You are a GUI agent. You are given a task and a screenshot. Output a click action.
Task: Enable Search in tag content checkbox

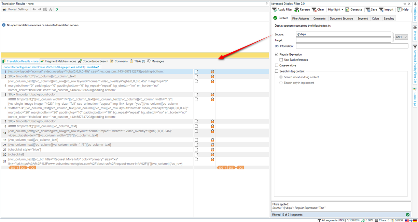[277, 71]
